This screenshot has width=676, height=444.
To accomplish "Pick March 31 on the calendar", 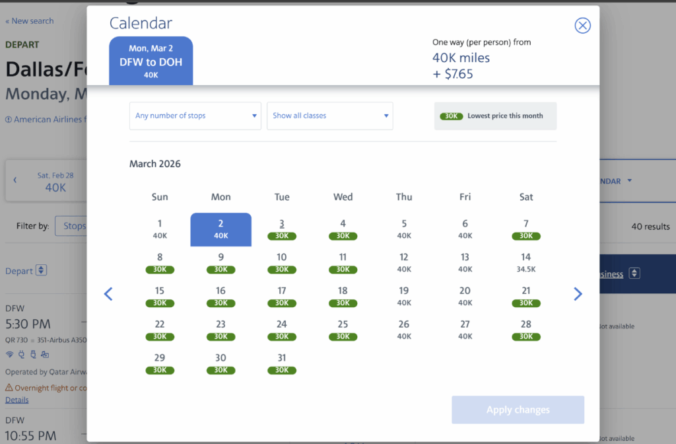I will point(282,363).
